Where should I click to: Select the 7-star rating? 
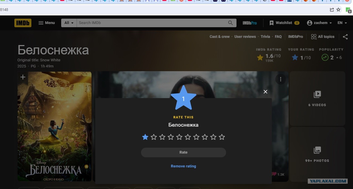196,137
